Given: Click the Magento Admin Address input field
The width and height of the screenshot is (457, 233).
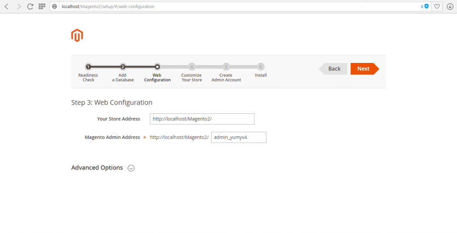Looking at the screenshot, I should point(238,137).
